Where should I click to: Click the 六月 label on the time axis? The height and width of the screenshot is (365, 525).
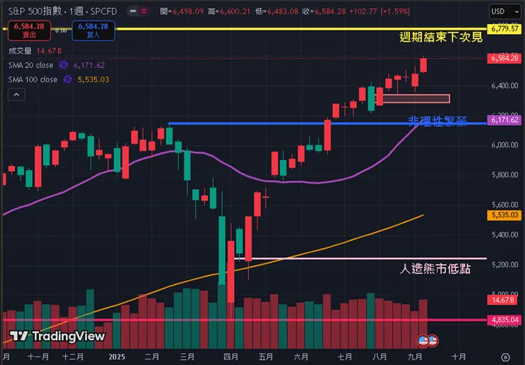coord(301,357)
